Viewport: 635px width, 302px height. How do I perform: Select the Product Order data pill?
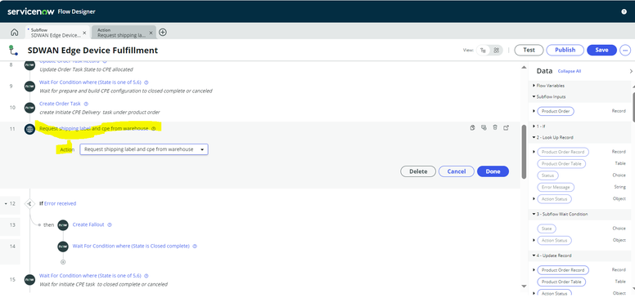[x=556, y=111]
